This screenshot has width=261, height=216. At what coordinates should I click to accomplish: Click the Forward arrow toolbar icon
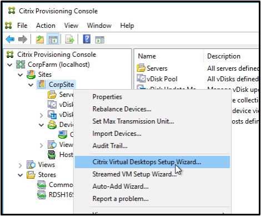pyautogui.click(x=23, y=40)
